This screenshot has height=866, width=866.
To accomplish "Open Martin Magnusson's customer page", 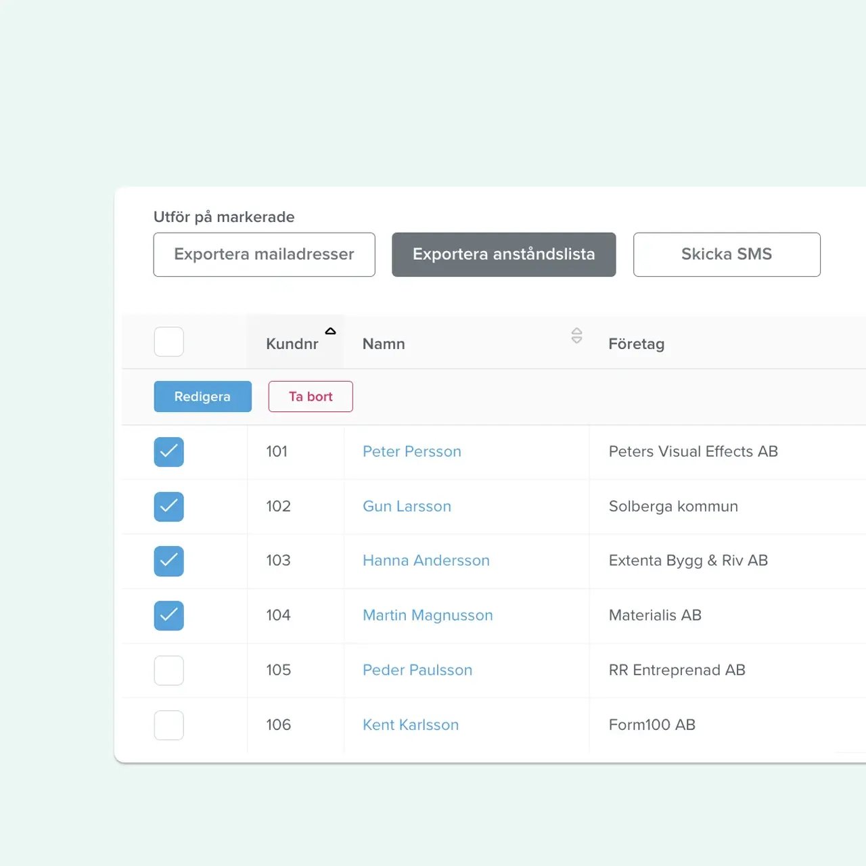I will [x=427, y=615].
